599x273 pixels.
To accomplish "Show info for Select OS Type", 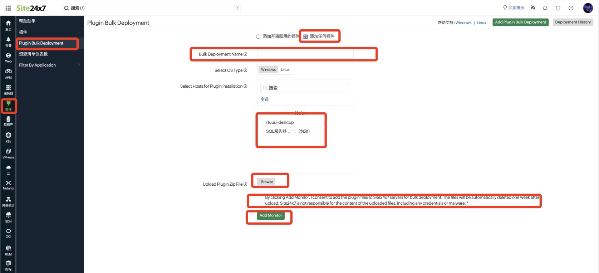I will point(245,70).
